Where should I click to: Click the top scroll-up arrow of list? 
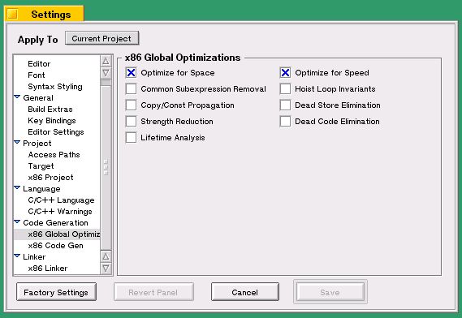click(106, 61)
